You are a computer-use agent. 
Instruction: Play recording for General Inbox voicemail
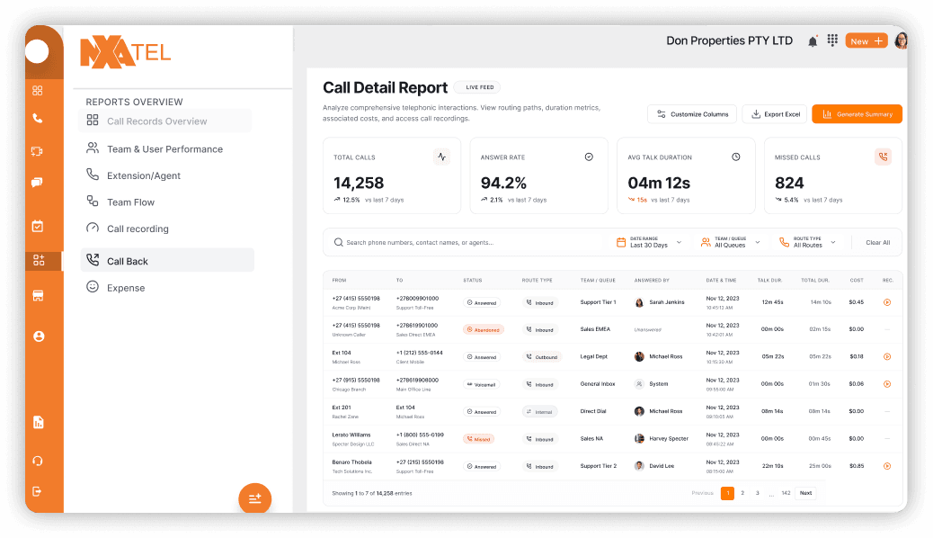pyautogui.click(x=887, y=384)
